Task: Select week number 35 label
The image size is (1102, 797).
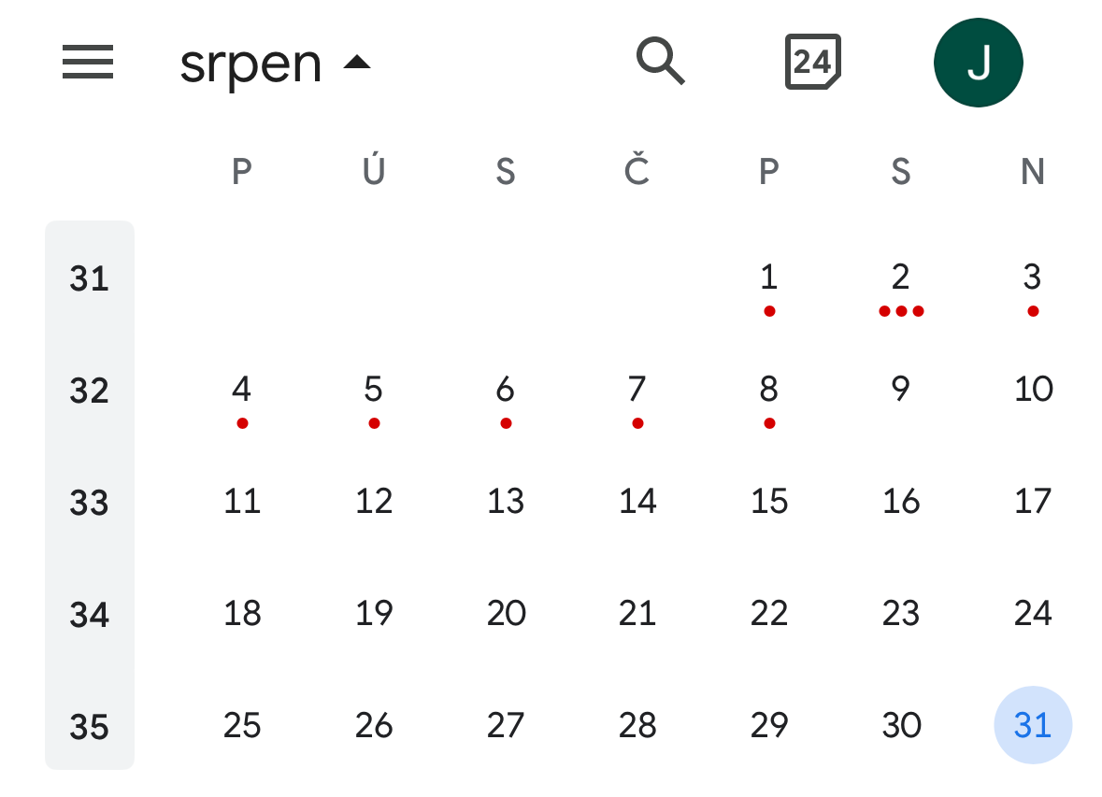Action: click(89, 727)
